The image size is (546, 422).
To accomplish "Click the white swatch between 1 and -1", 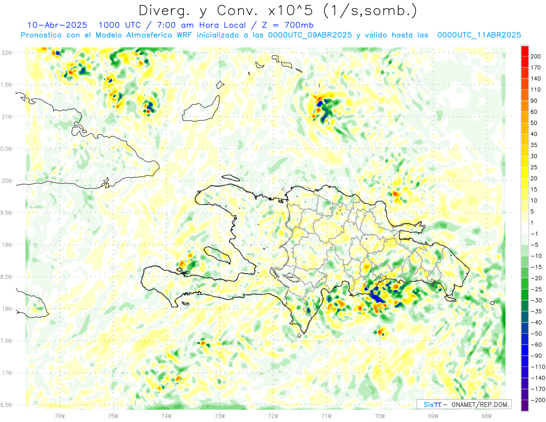I will pyautogui.click(x=525, y=229).
